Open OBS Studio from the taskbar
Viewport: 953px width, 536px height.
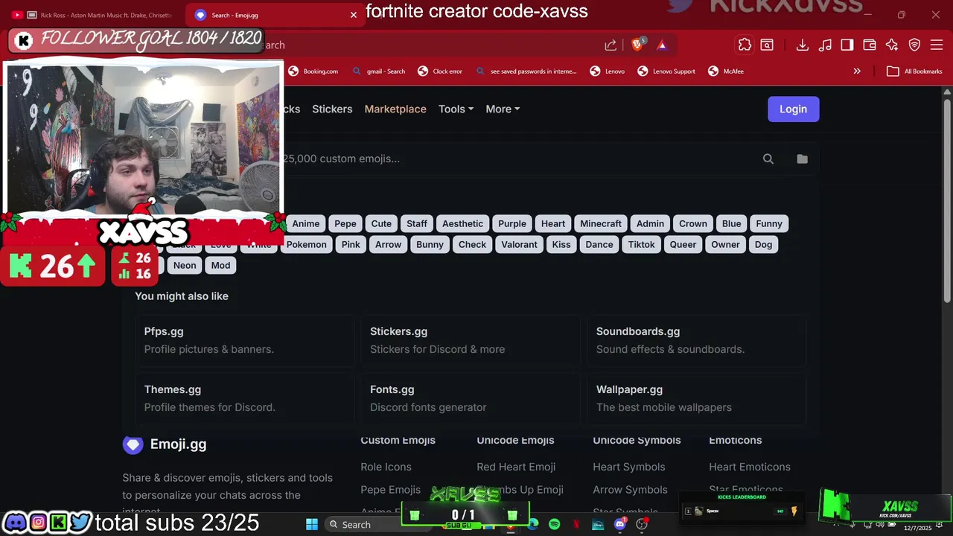[642, 524]
